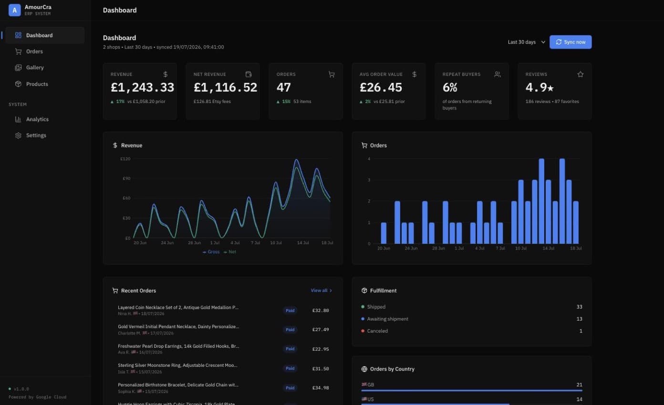Open the Gold Vermeil Initial Pendant order
Viewport: 664px width, 405px height.
tap(223, 330)
